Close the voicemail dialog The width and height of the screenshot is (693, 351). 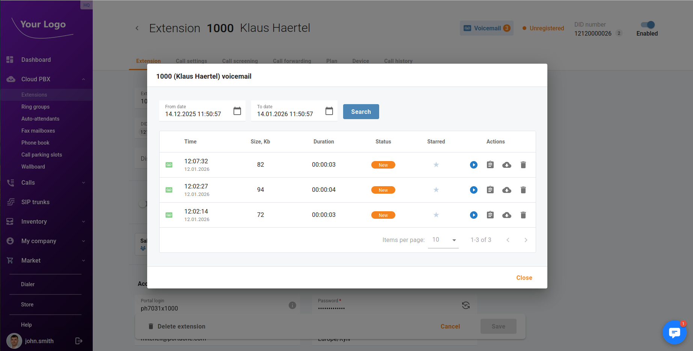click(524, 278)
